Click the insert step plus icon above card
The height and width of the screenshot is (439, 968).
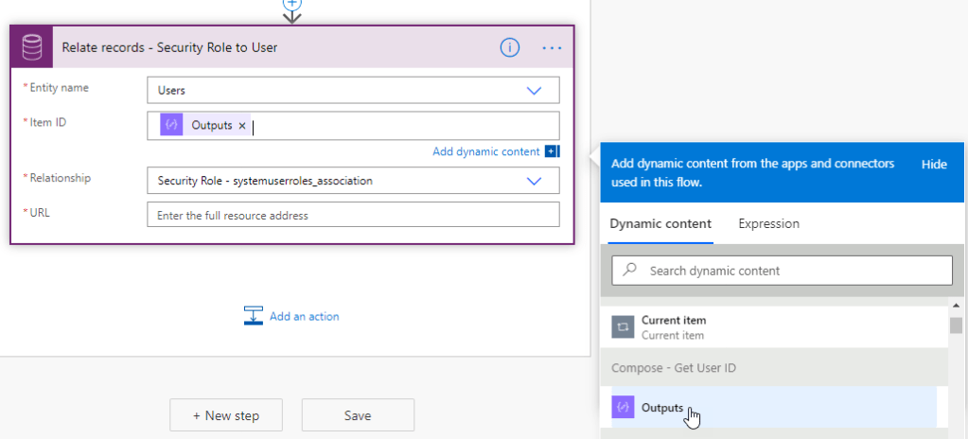(x=291, y=5)
